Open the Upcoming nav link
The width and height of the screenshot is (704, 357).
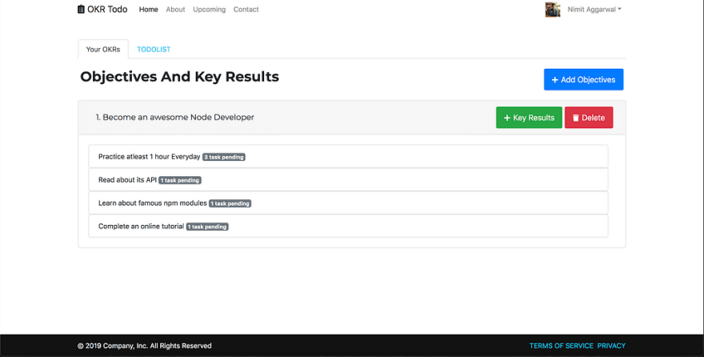point(210,10)
